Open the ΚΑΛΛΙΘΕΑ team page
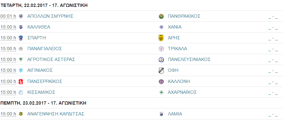 (x=39, y=27)
